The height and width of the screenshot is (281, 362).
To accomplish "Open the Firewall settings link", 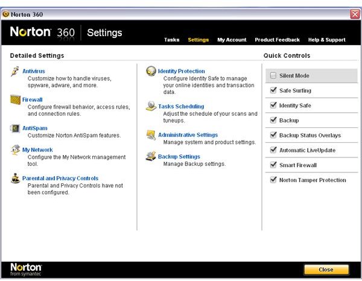I will [33, 99].
